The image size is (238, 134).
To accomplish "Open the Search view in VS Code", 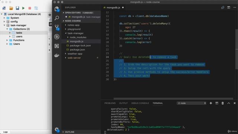I will 57,18.
